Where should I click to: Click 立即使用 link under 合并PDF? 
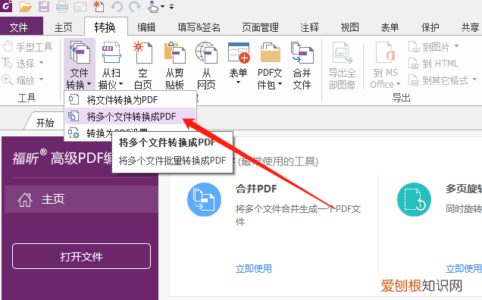(254, 268)
